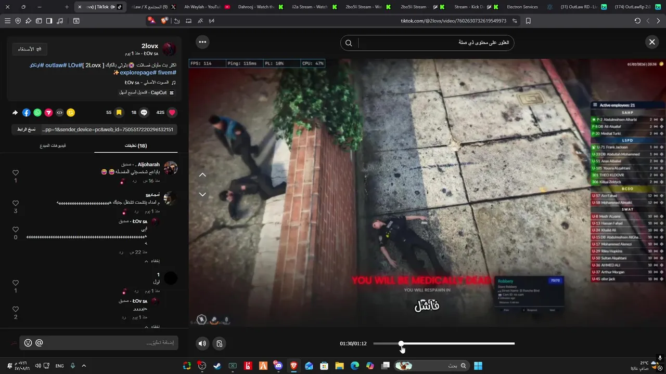Open the embed code icon
The height and width of the screenshot is (374, 666).
[60, 112]
